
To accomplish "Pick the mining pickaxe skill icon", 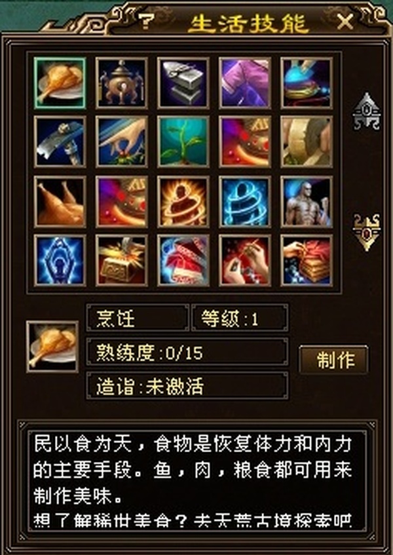I will 60,142.
